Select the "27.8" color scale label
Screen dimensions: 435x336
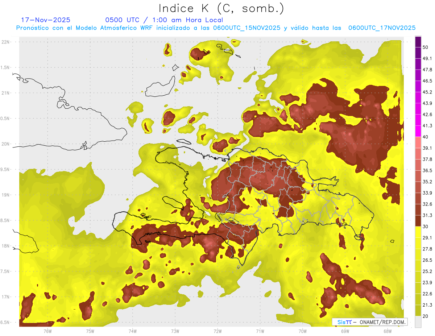click(427, 249)
